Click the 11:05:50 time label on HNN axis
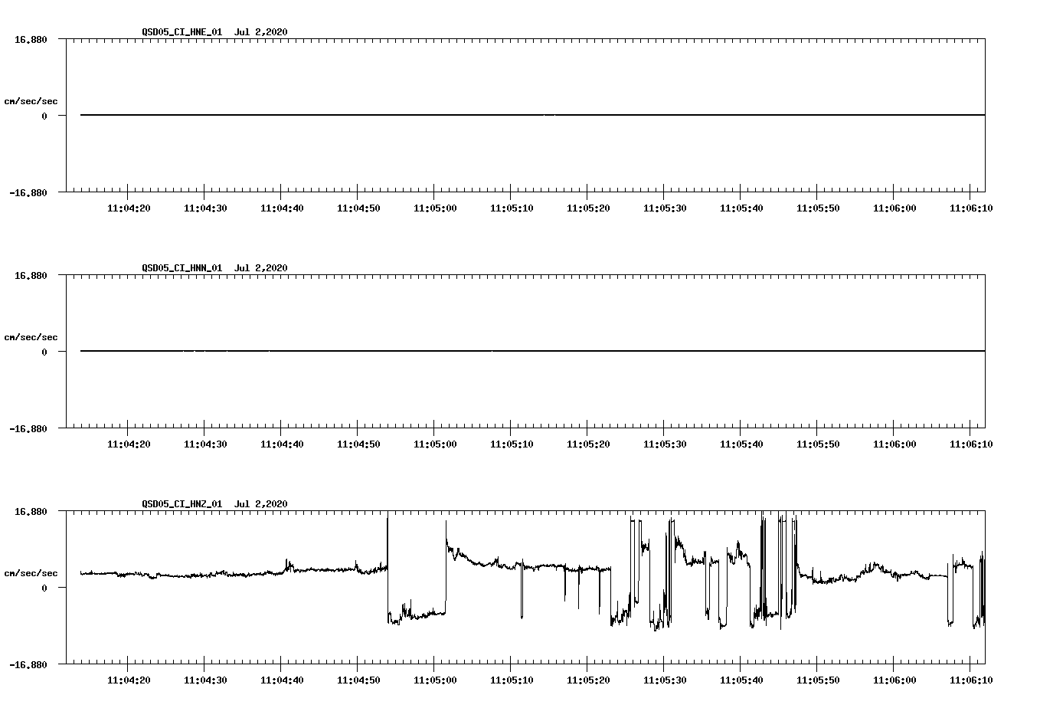The height and width of the screenshot is (708, 1040). (817, 444)
